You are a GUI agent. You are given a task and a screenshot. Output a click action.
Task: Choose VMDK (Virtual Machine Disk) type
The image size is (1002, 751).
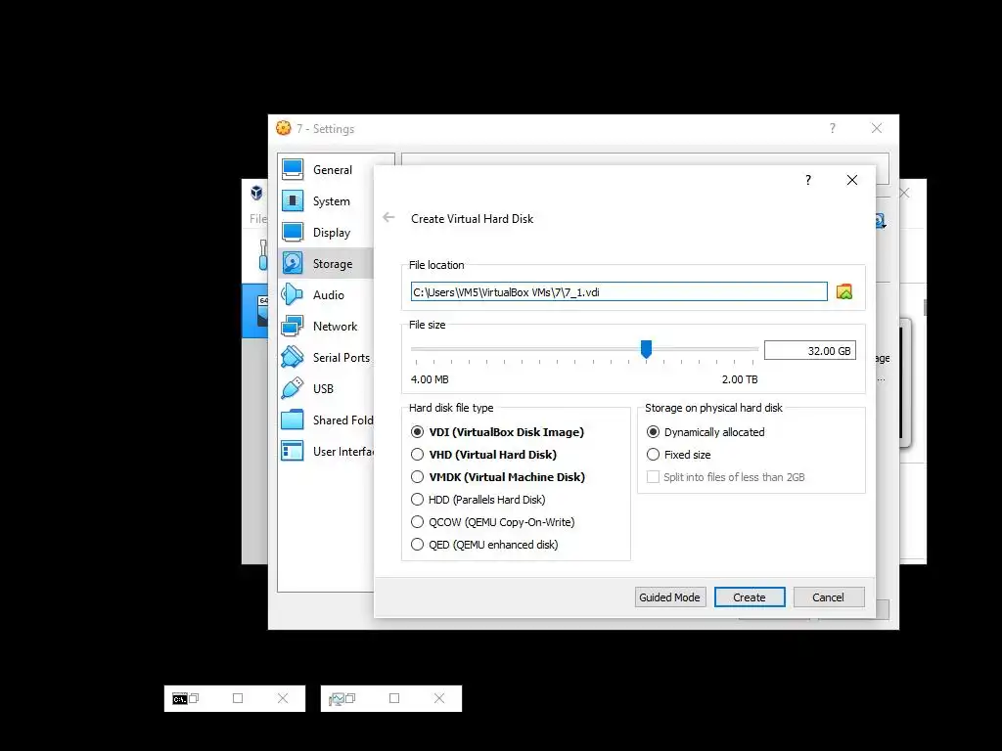[498, 477]
